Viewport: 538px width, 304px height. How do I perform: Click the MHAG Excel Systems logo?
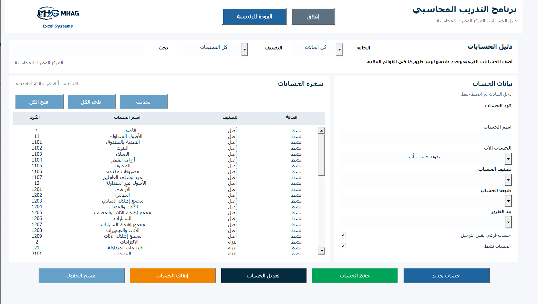click(x=58, y=18)
